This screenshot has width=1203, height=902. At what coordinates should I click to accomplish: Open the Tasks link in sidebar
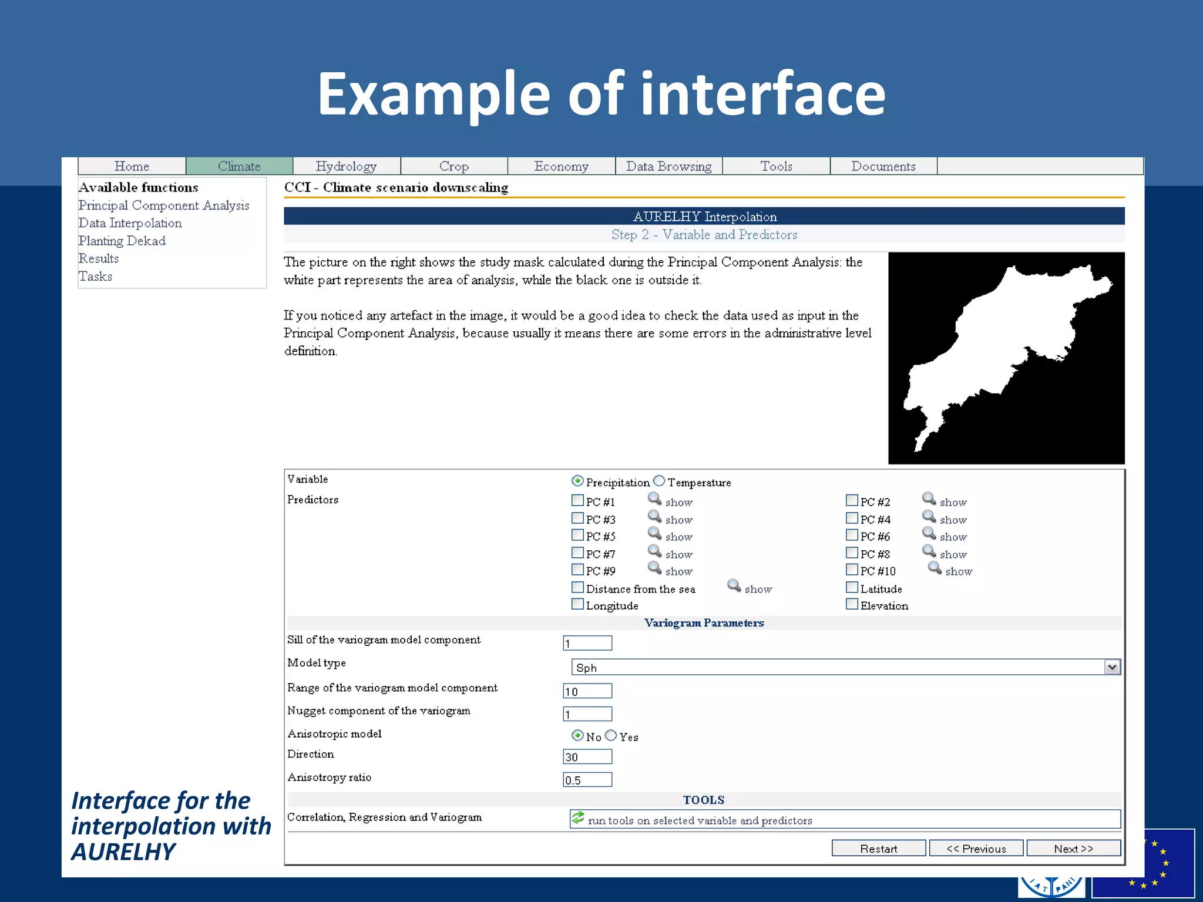pos(96,276)
